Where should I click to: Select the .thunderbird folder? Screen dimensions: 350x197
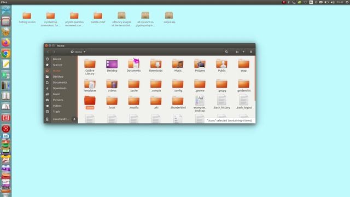point(178,102)
